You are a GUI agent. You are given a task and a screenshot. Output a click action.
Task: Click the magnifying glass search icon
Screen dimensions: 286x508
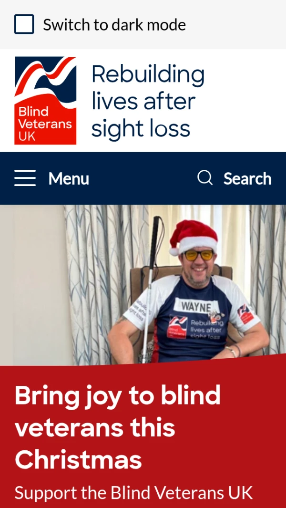point(205,178)
